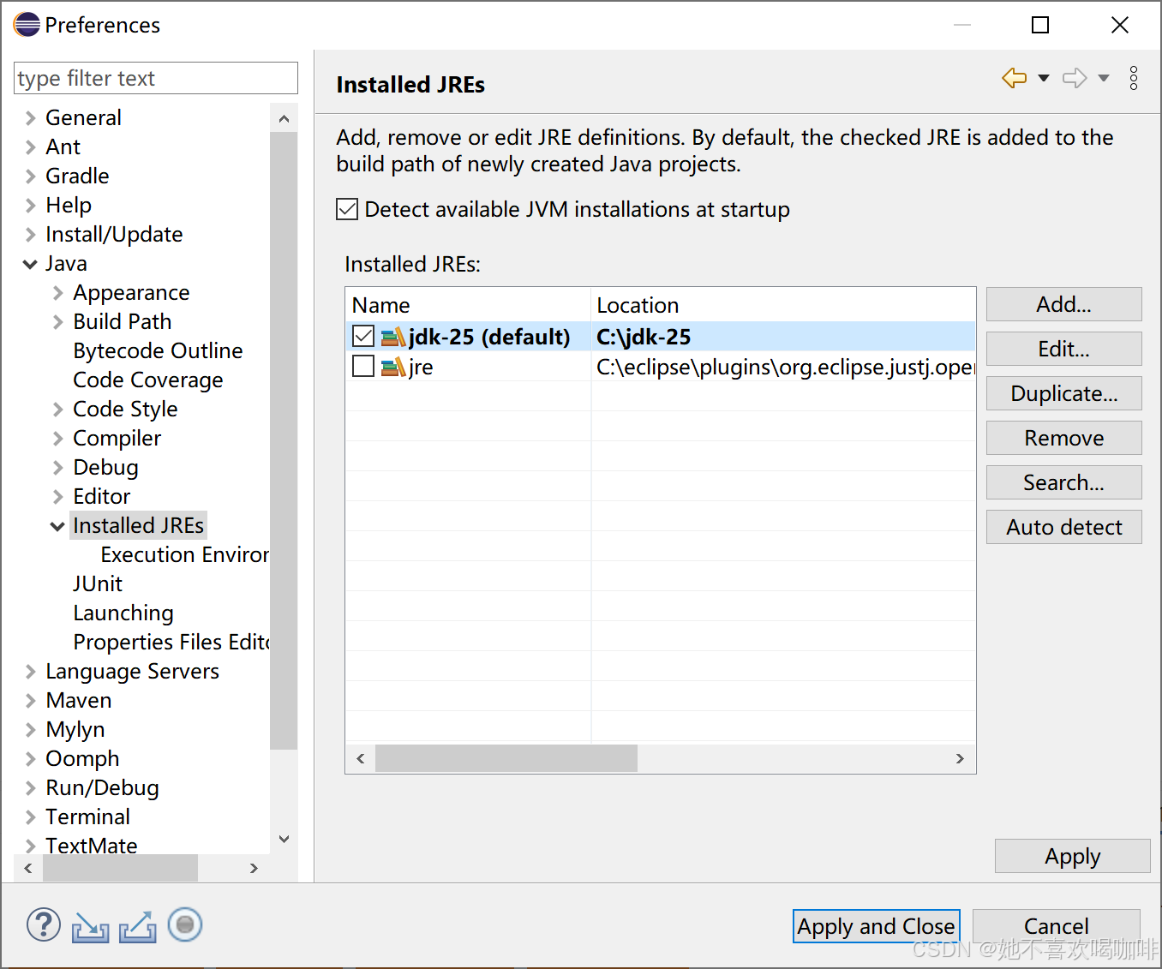Click the Duplicate... button
Image resolution: width=1162 pixels, height=969 pixels.
(1063, 393)
